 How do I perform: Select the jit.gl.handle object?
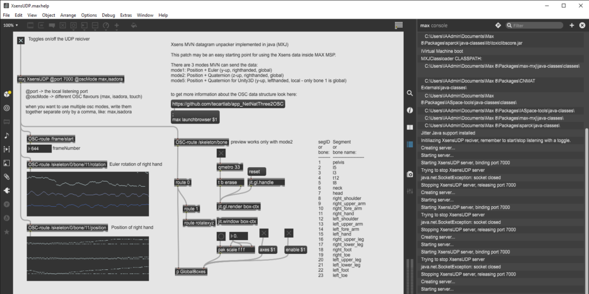click(266, 182)
